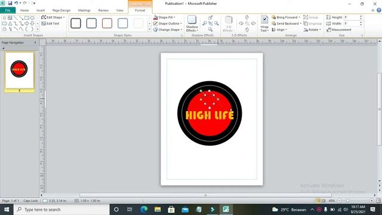Select the rectangle shape tool

[27, 18]
